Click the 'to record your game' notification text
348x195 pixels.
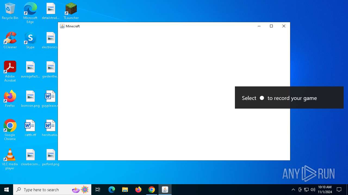pyautogui.click(x=292, y=98)
